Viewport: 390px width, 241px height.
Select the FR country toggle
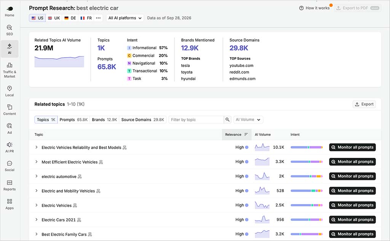[86, 18]
